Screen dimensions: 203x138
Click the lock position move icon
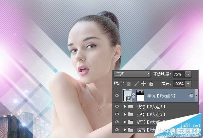pyautogui.click(x=143, y=84)
